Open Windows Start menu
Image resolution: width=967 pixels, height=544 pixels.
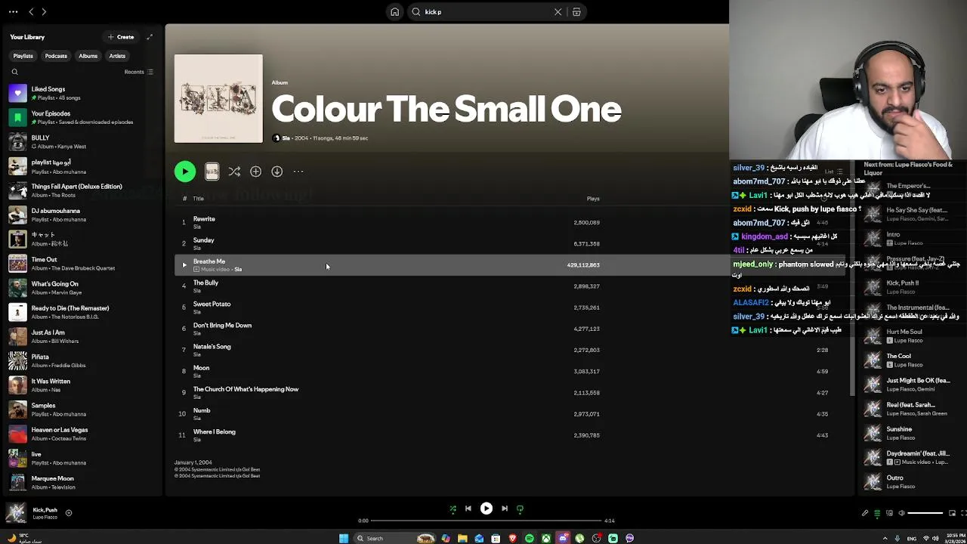pyautogui.click(x=344, y=538)
